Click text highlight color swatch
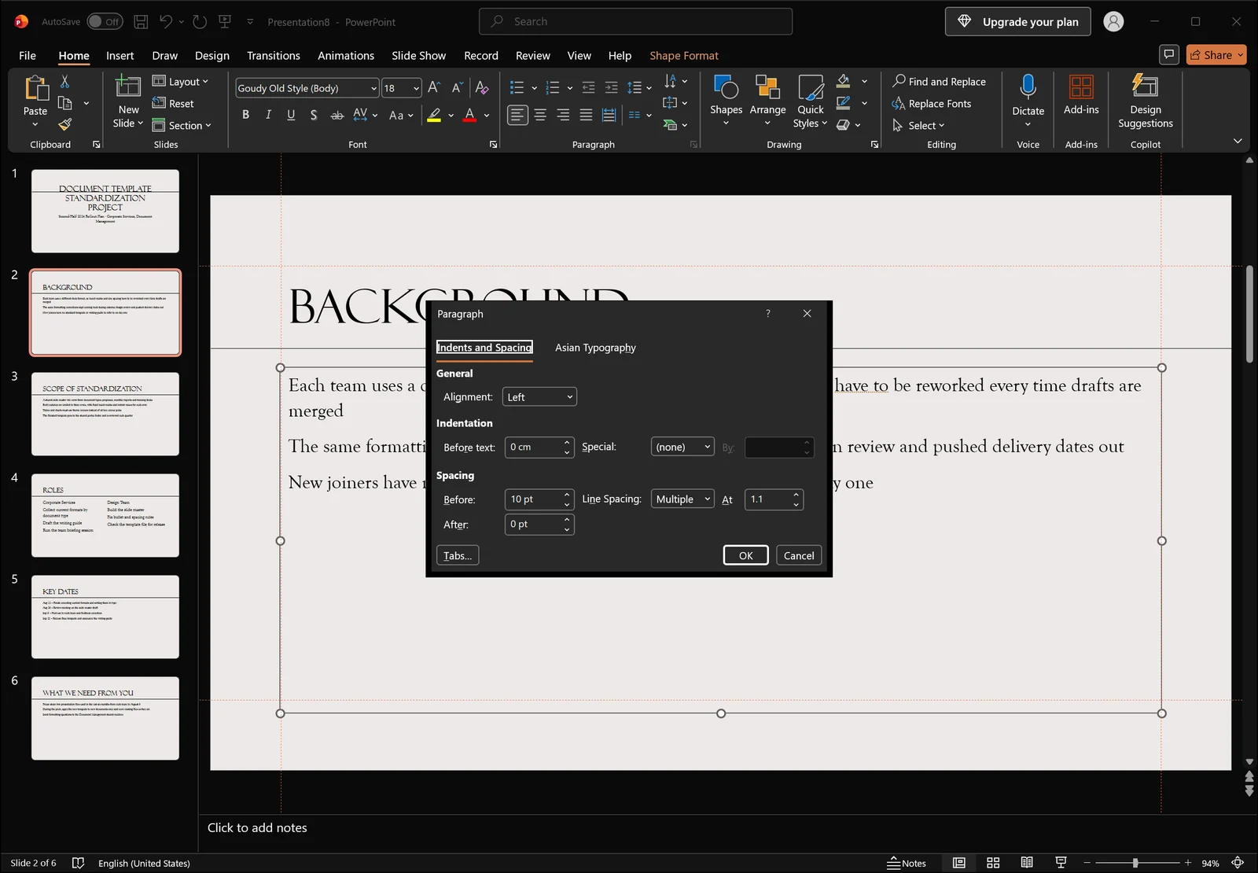The image size is (1258, 873). 434,116
